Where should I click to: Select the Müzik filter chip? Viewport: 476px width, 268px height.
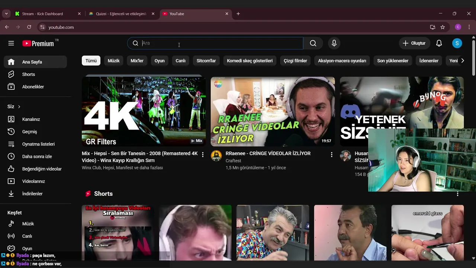pyautogui.click(x=114, y=61)
